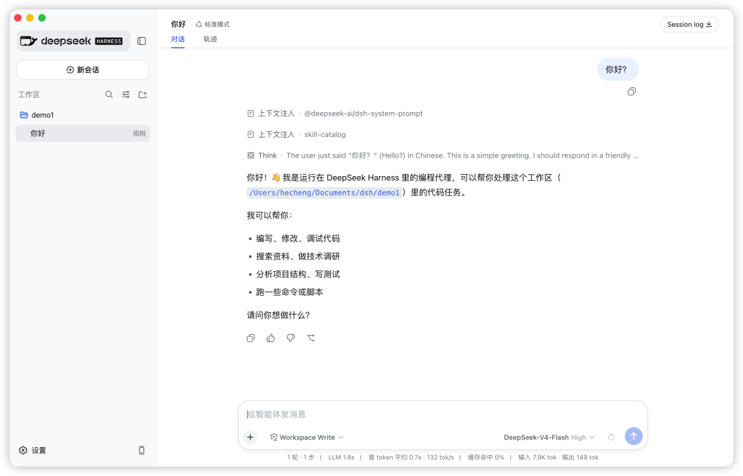Click the '缓存命中 0%' status entry
743x476 pixels.
[486, 457]
